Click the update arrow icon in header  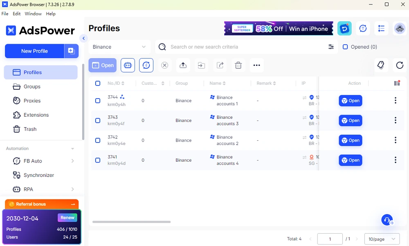coord(363,28)
